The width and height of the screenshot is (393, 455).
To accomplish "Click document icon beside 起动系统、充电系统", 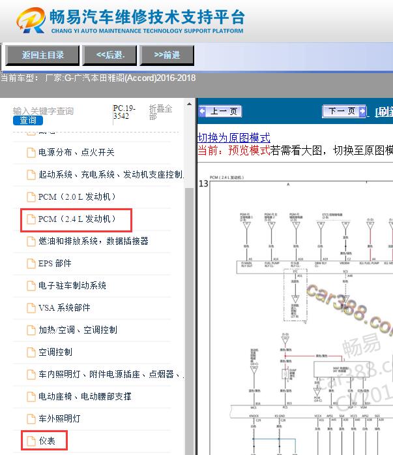I will click(31, 175).
